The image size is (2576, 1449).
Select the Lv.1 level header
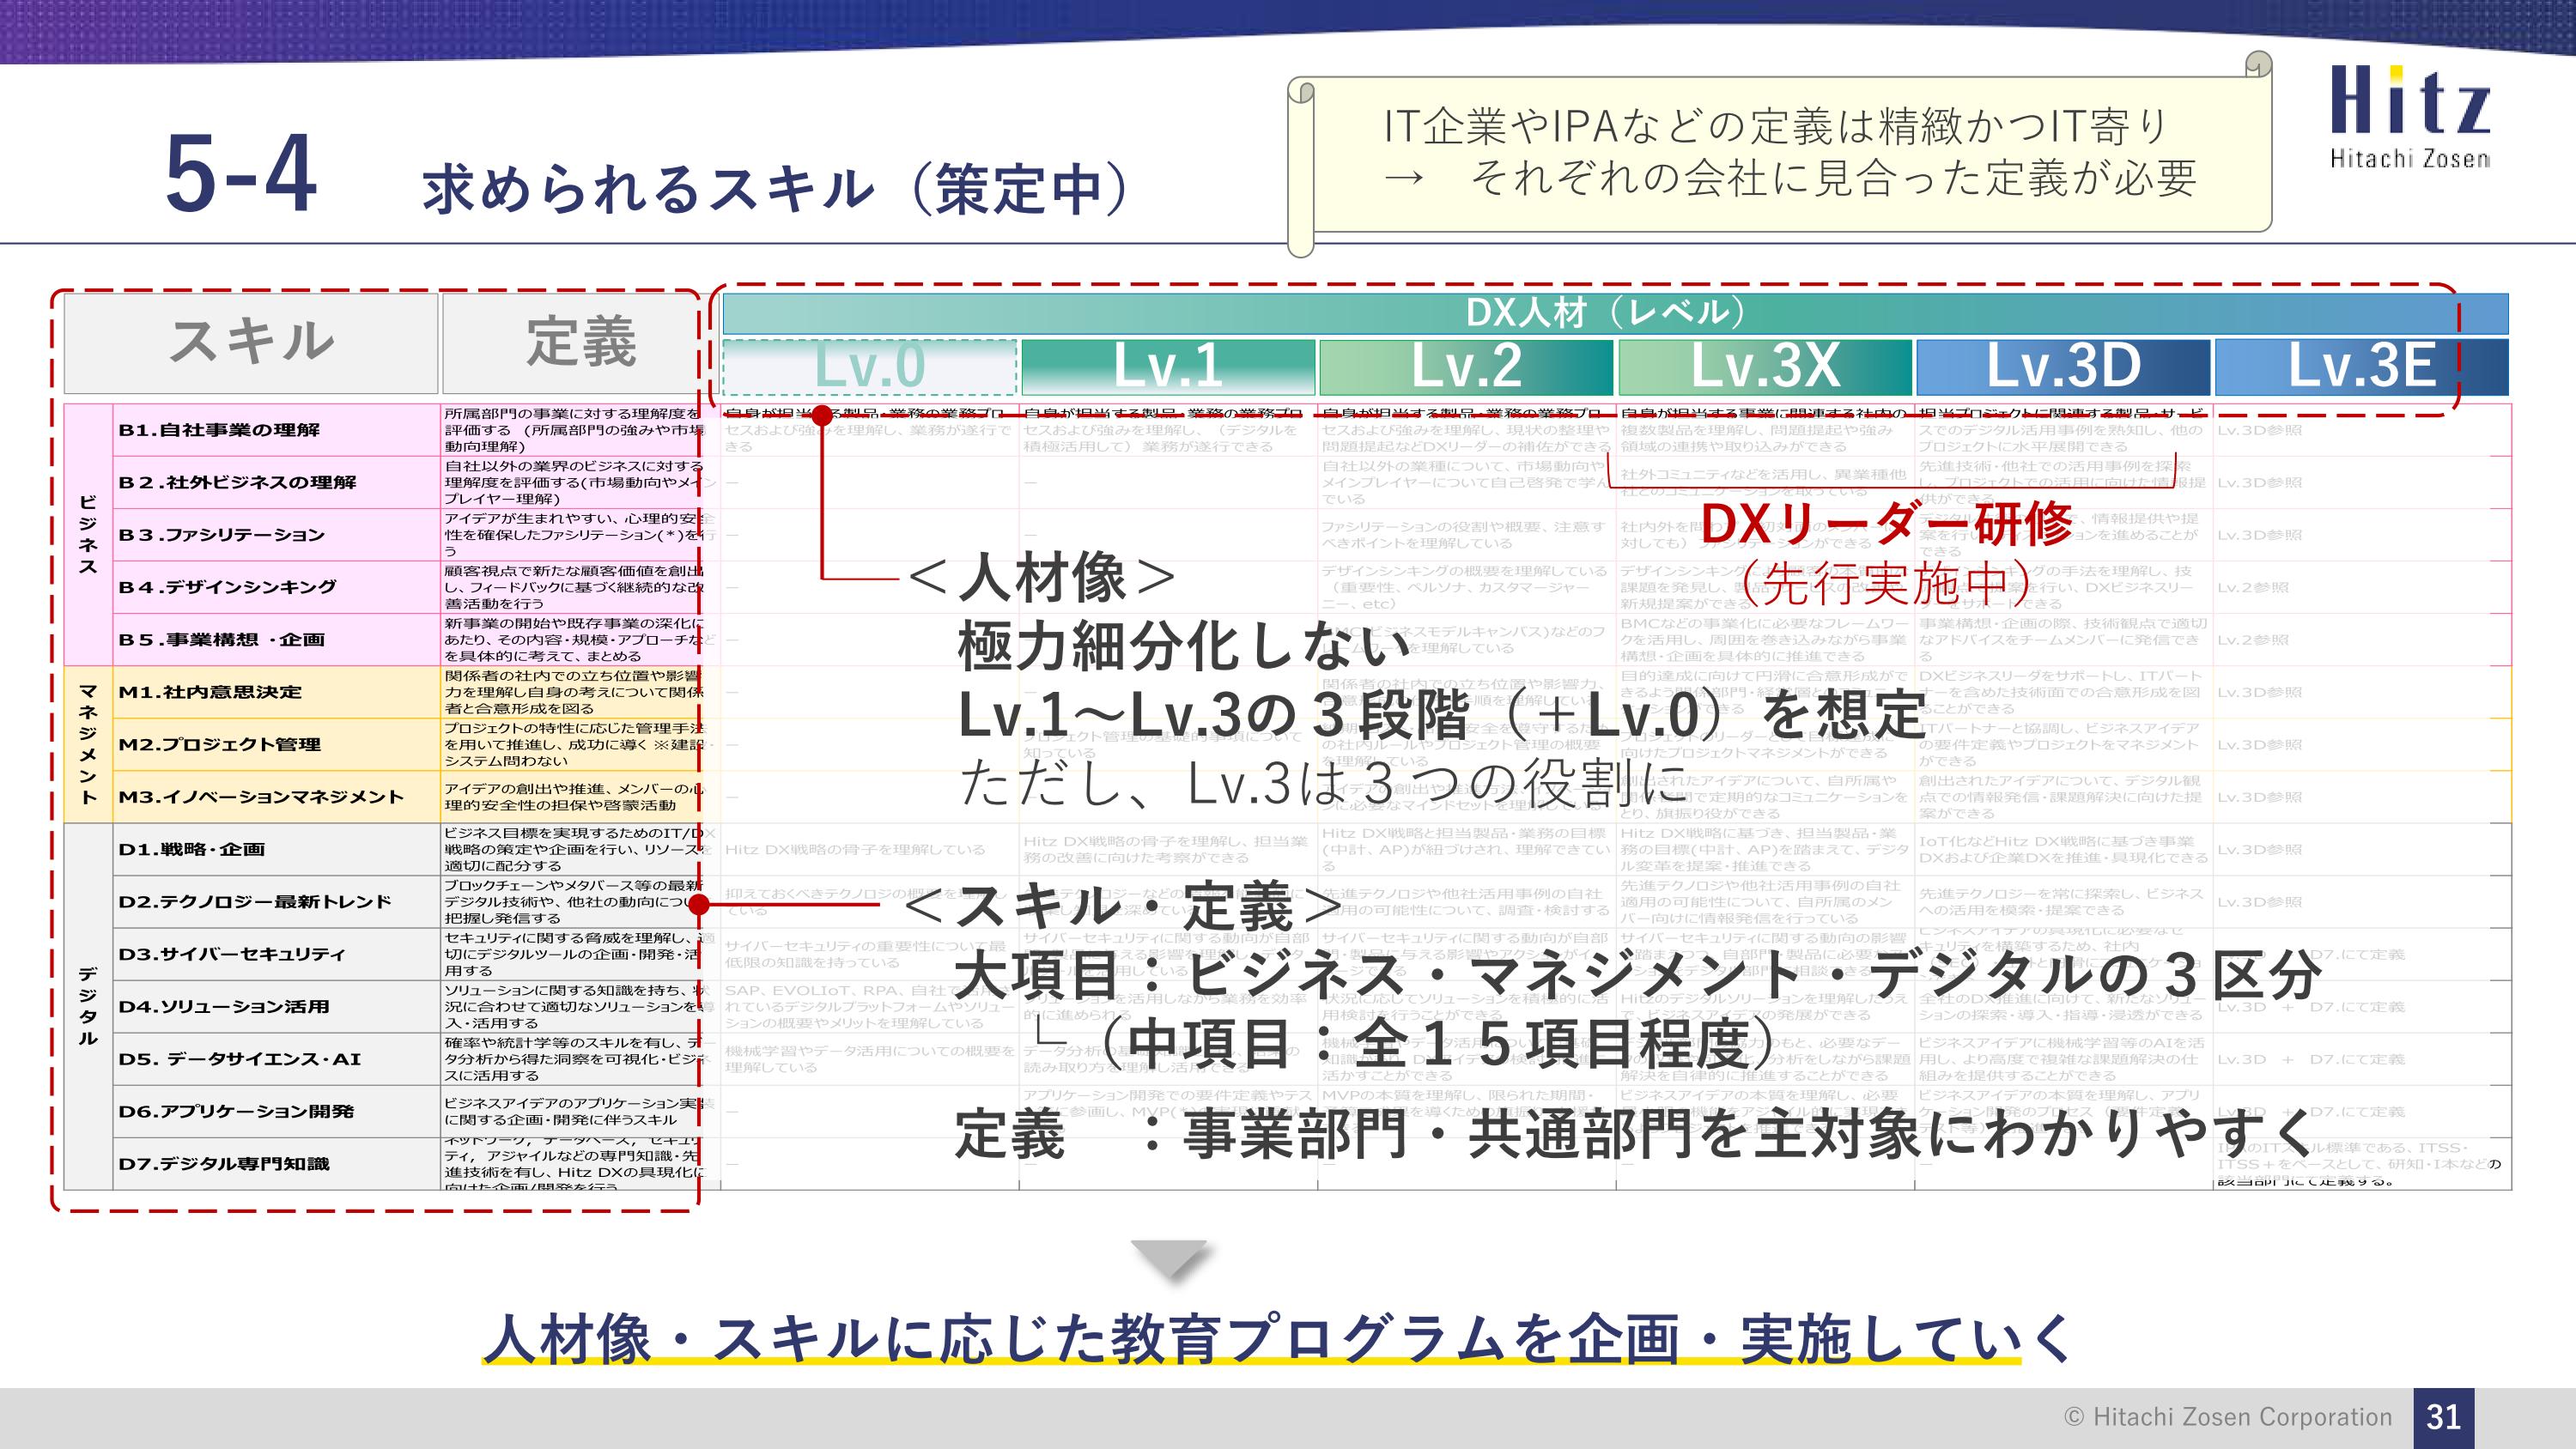[x=1168, y=366]
